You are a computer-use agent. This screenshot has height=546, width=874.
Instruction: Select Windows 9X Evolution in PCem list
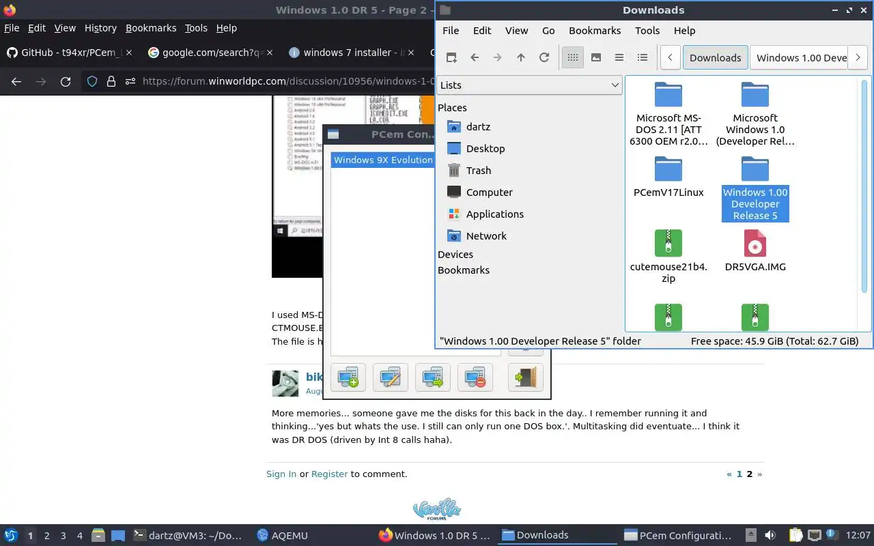(x=382, y=160)
